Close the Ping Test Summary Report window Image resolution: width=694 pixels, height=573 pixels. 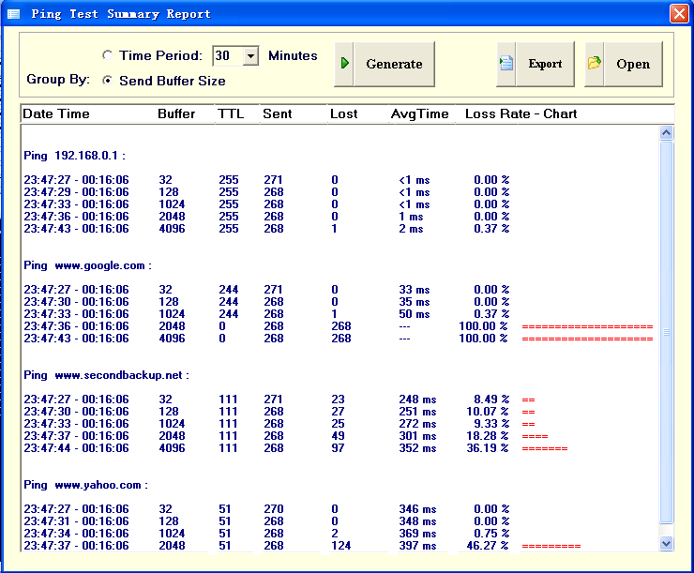coord(678,14)
